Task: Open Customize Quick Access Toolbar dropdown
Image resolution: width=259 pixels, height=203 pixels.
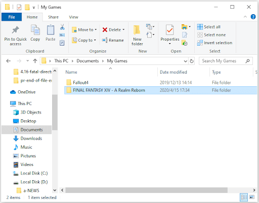Action: (x=34, y=8)
